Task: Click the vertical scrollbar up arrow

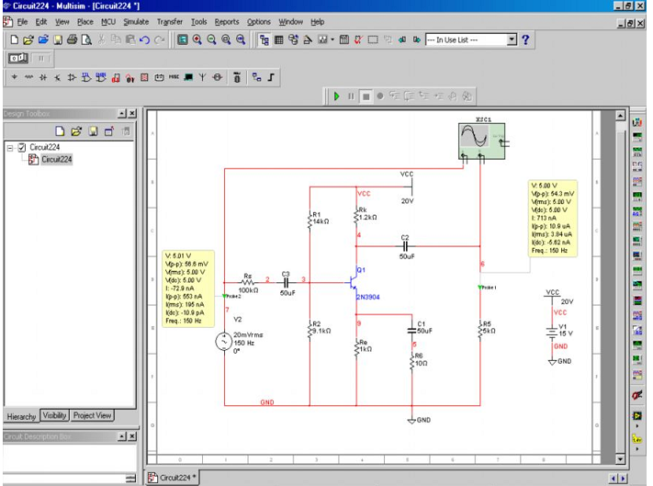Action: point(621,116)
